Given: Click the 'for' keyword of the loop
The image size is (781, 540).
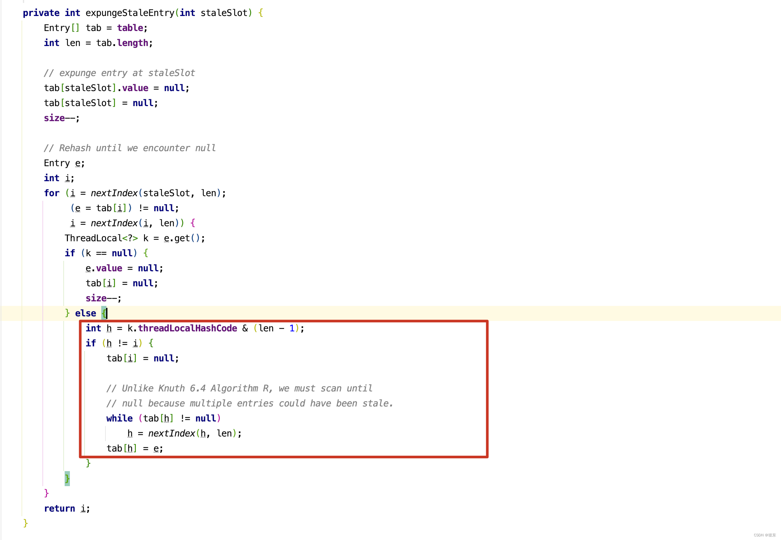Looking at the screenshot, I should tap(52, 193).
